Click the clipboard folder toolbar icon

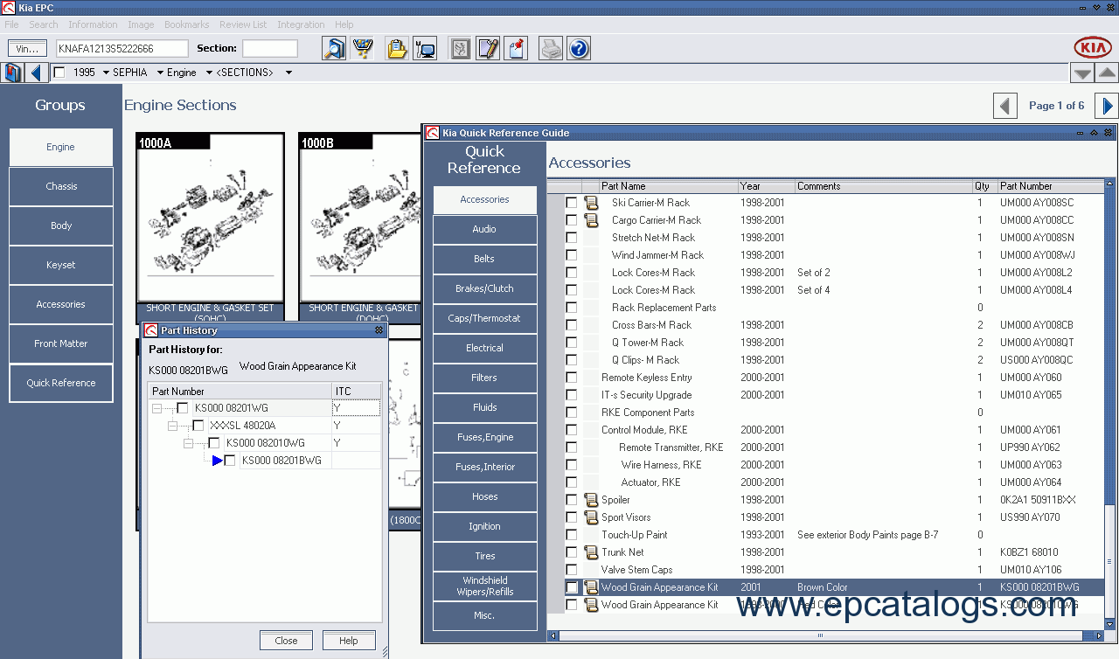[397, 48]
